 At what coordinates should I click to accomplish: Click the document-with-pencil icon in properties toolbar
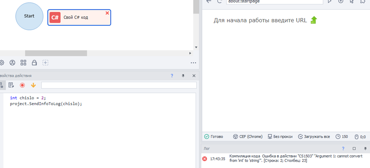coord(11,85)
